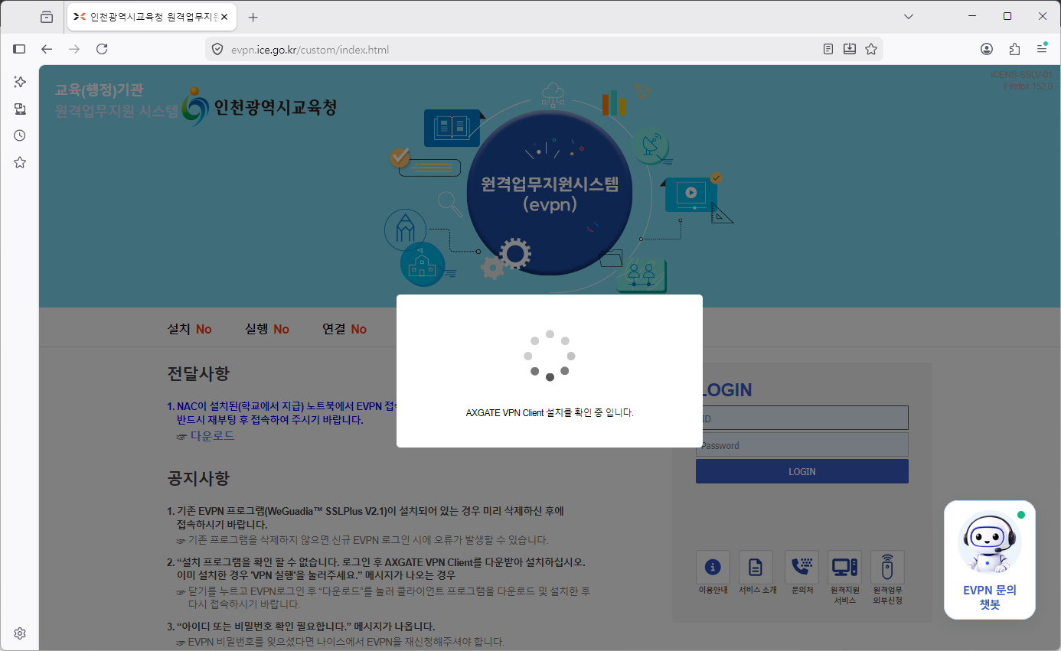
Task: Open the extensions puzzle icon
Action: tap(1014, 49)
